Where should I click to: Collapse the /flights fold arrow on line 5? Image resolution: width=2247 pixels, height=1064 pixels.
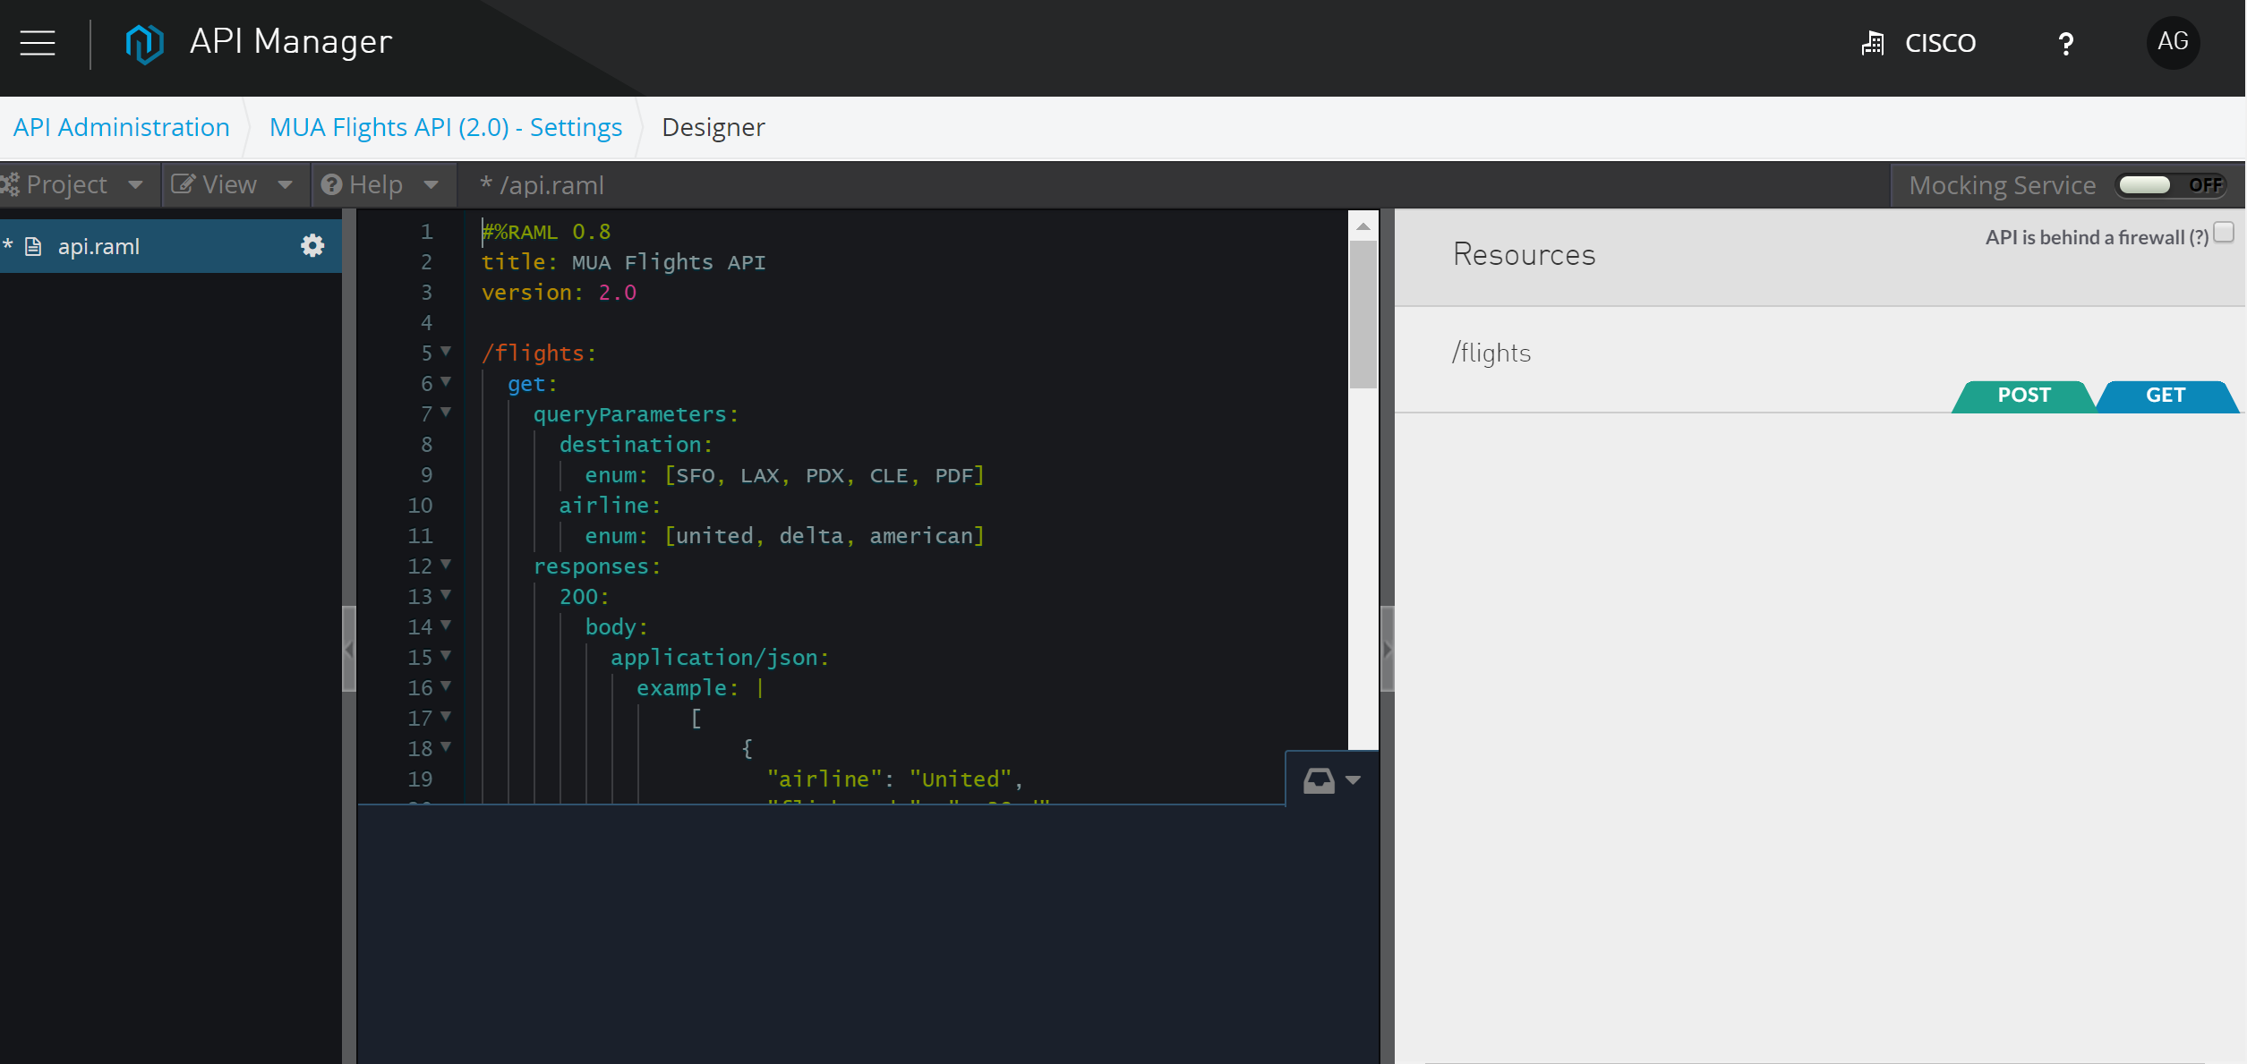point(446,352)
